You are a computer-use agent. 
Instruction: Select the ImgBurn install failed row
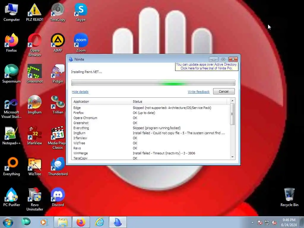[x=151, y=133]
